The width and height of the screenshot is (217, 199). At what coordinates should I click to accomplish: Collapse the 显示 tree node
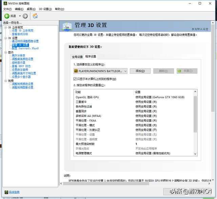coord(6,53)
